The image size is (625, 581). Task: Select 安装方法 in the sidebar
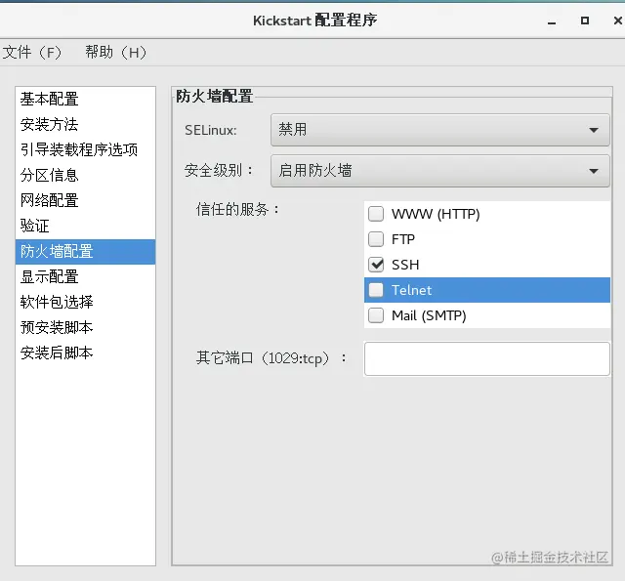pyautogui.click(x=85, y=124)
